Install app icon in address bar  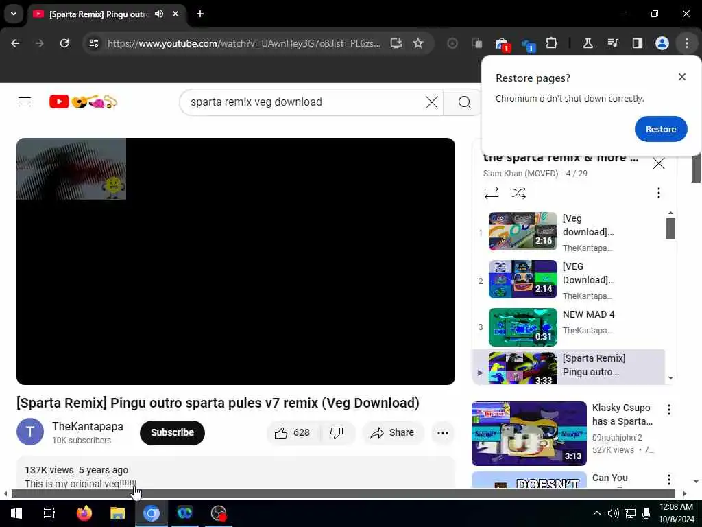tap(396, 43)
